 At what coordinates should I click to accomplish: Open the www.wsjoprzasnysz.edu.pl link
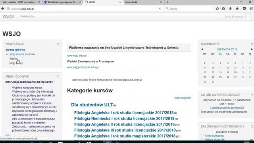pyautogui.click(x=83, y=67)
